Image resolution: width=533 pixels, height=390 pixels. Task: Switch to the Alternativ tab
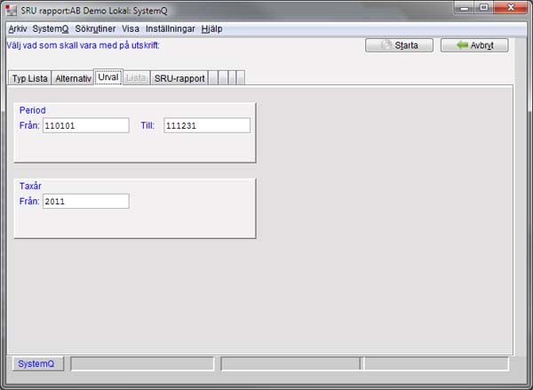pyautogui.click(x=73, y=78)
